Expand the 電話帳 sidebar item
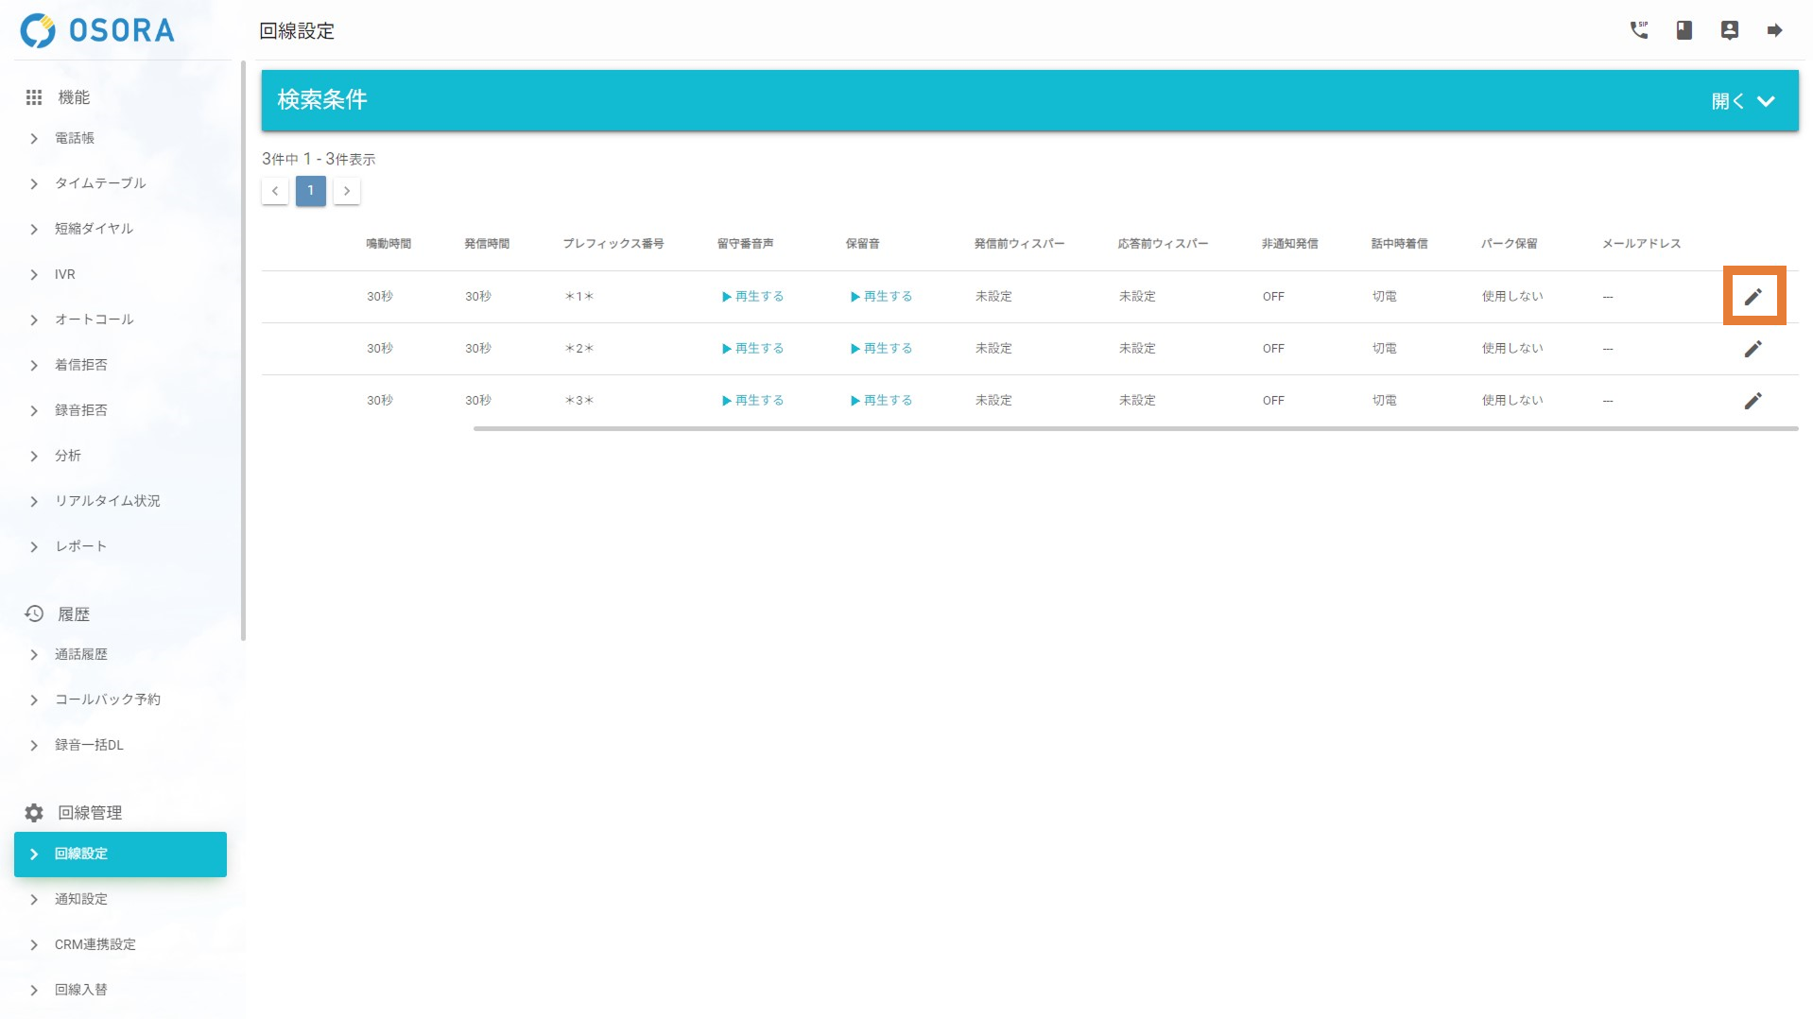 [x=75, y=138]
